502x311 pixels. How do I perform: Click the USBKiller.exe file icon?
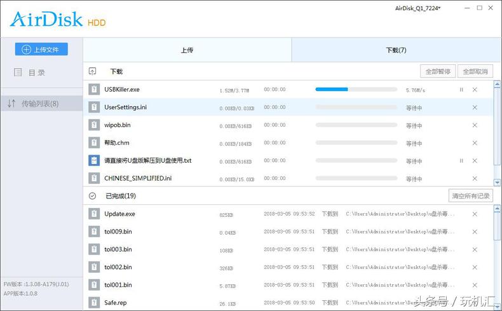tap(94, 90)
